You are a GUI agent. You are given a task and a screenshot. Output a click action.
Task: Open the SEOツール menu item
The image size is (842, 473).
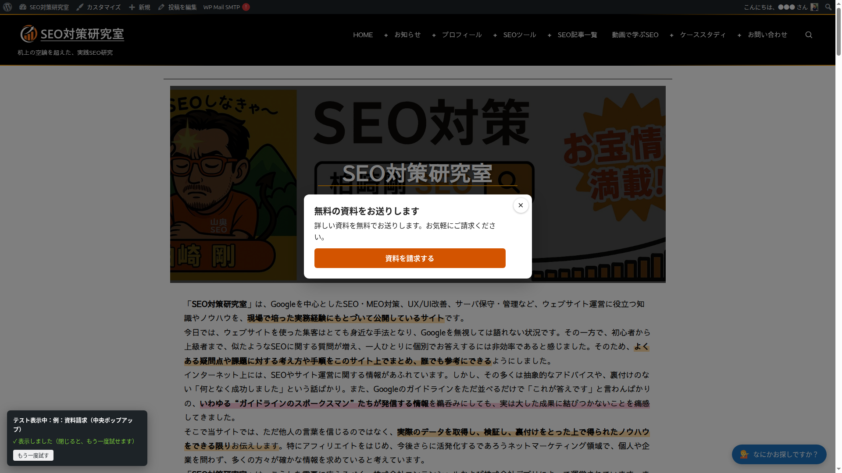(x=520, y=35)
